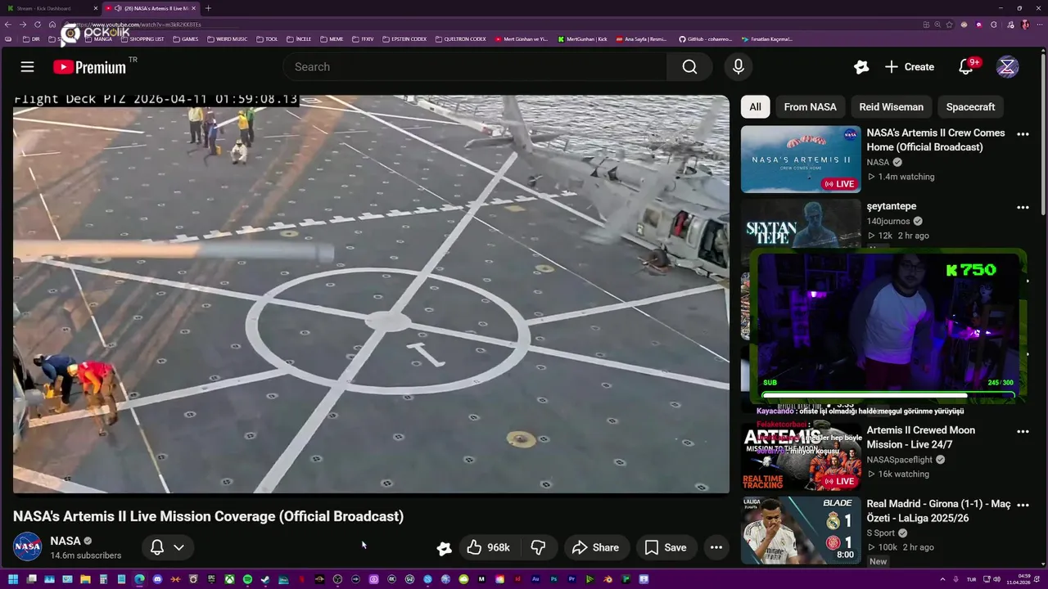The image size is (1048, 589).
Task: Open File Explorer from the taskbar
Action: pos(85,580)
